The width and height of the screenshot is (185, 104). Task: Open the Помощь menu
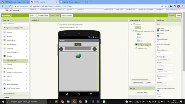click(80, 9)
